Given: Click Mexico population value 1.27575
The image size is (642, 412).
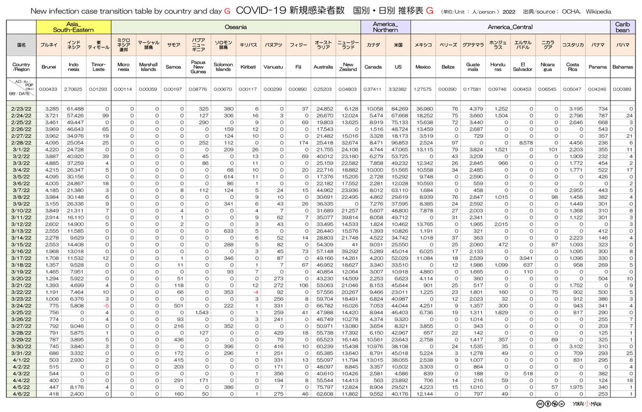Looking at the screenshot, I should 423,89.
